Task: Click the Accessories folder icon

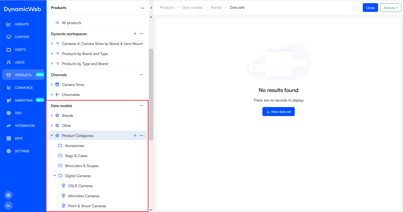Action: tap(60, 146)
